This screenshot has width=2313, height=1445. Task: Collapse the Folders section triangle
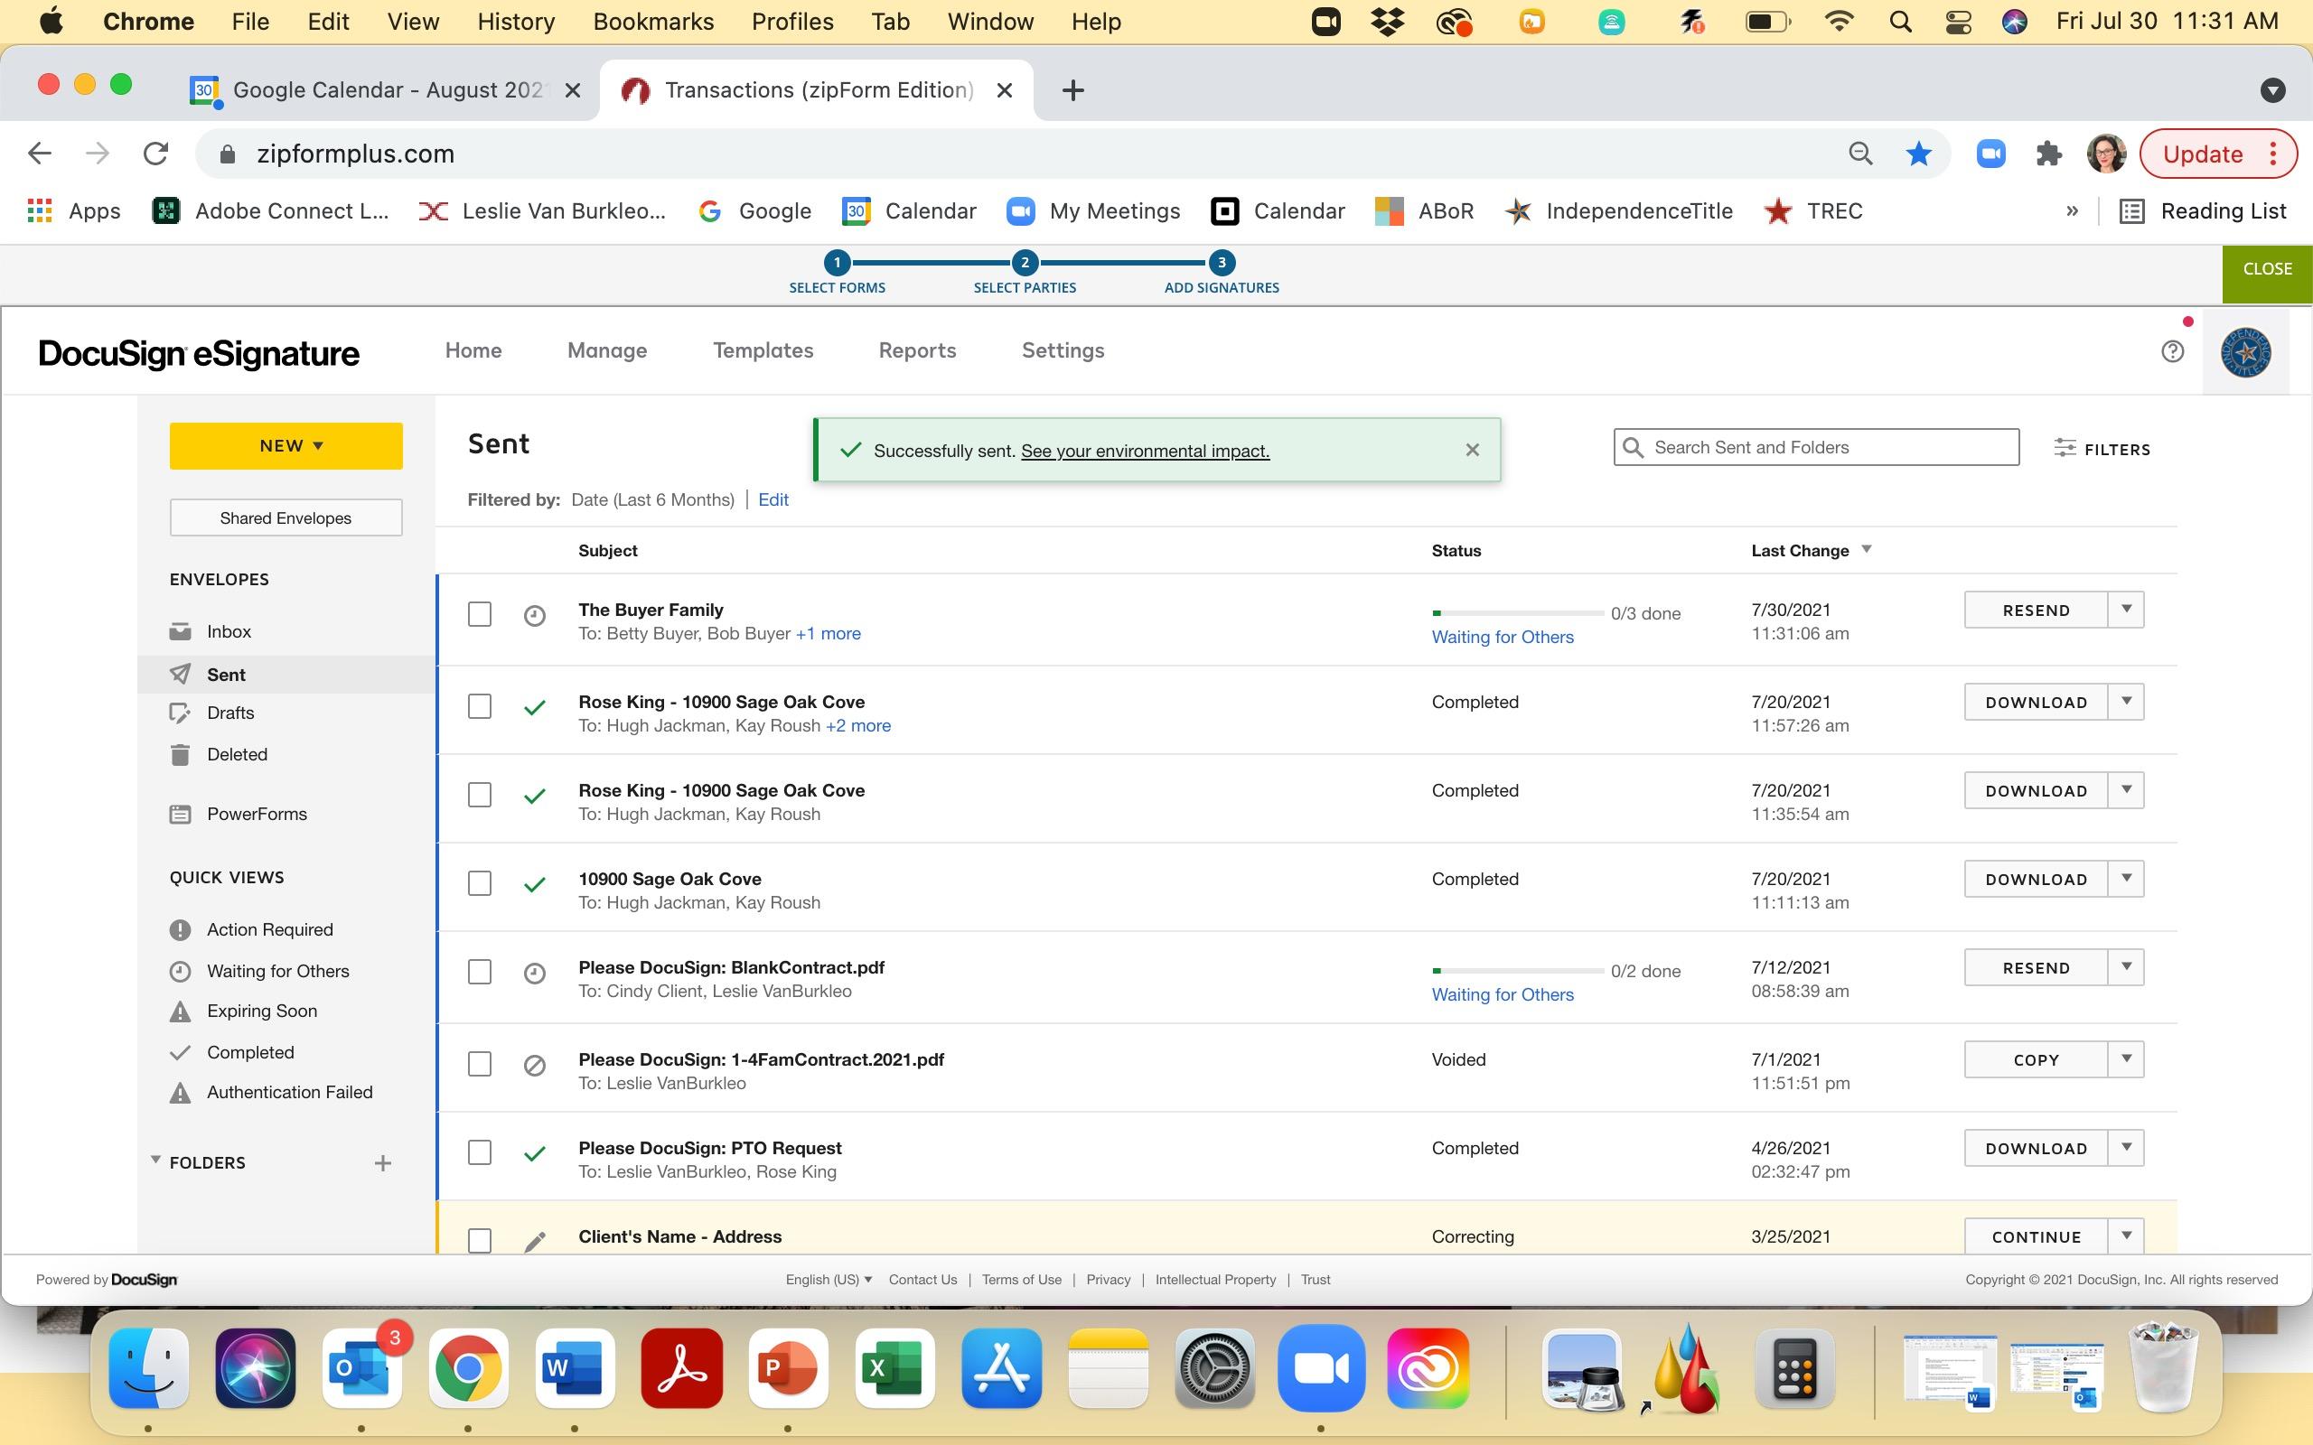point(155,1161)
